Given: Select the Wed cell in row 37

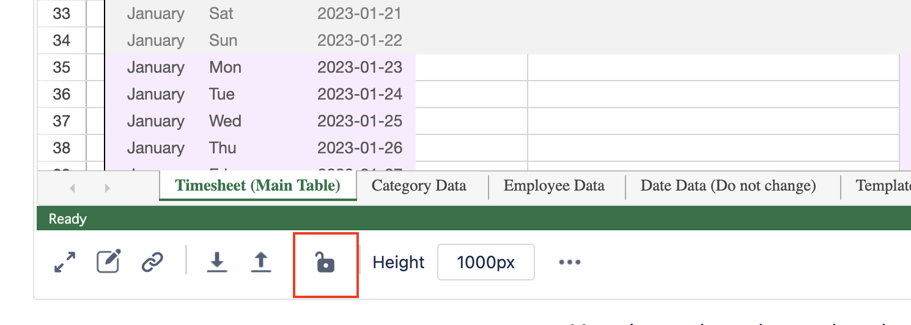Looking at the screenshot, I should 225,121.
